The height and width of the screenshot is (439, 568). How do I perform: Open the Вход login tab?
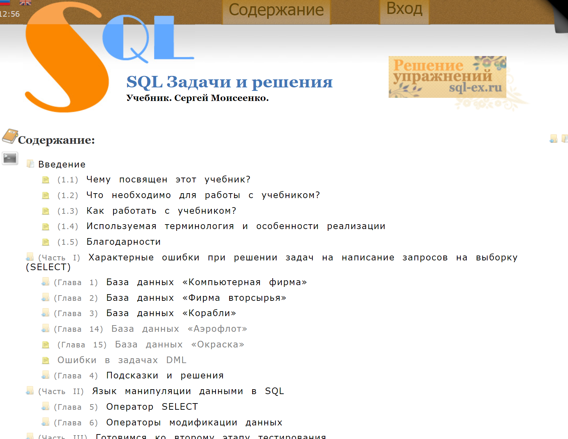coord(404,9)
